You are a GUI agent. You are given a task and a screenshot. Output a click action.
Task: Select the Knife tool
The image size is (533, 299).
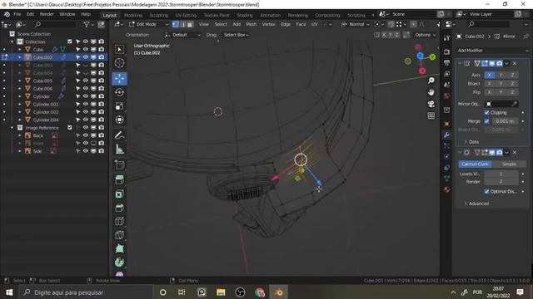click(119, 234)
